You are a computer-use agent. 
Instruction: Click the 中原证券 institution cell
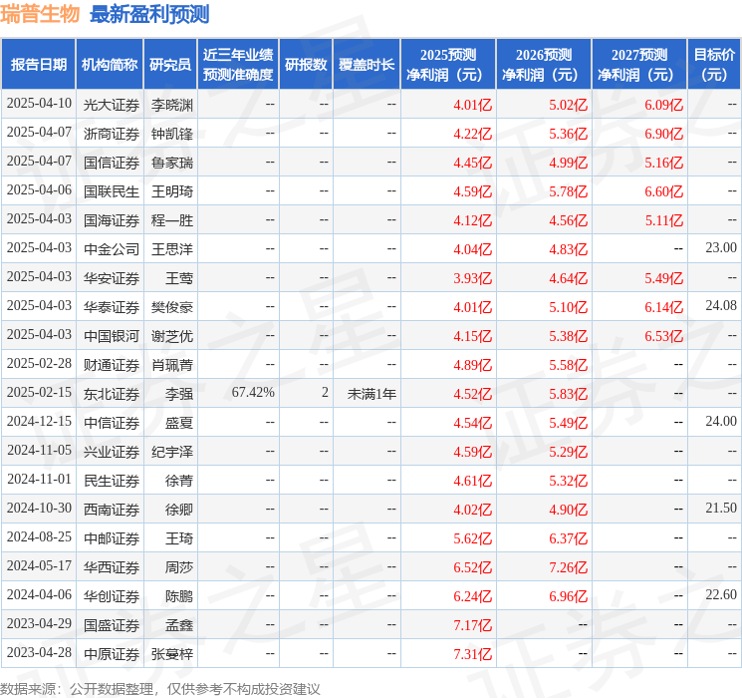point(112,654)
